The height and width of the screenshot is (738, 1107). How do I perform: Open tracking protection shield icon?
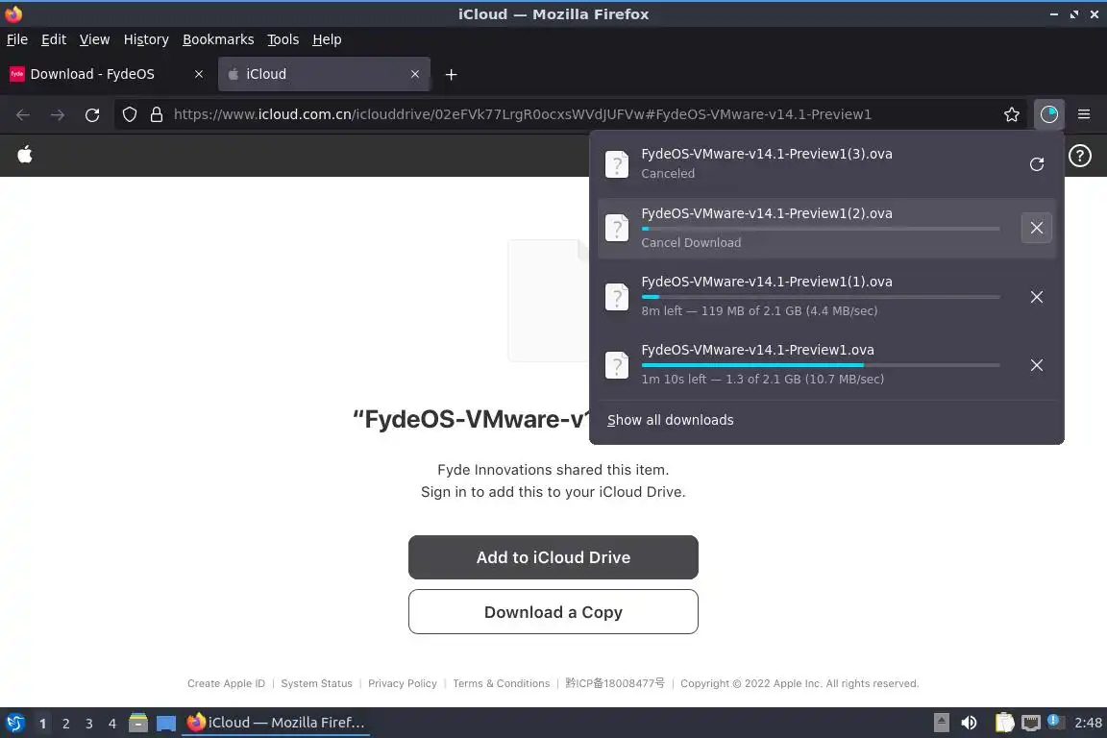[129, 114]
